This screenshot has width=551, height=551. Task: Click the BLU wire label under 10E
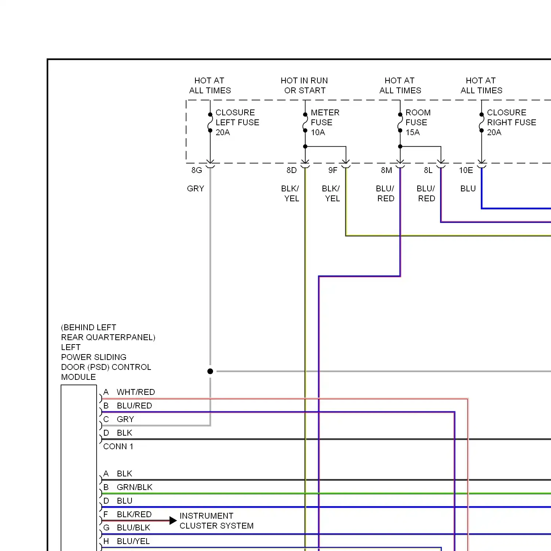coord(468,188)
